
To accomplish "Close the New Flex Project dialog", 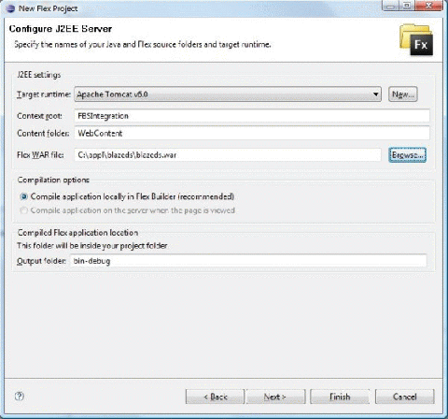I will pyautogui.click(x=429, y=6).
